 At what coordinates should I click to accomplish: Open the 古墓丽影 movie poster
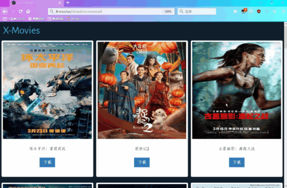[236, 90]
